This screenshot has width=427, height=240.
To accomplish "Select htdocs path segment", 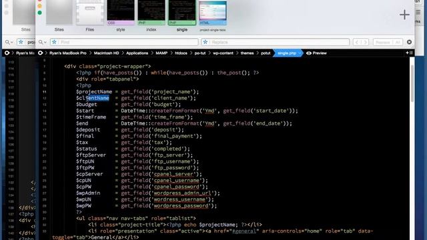I will [181, 53].
